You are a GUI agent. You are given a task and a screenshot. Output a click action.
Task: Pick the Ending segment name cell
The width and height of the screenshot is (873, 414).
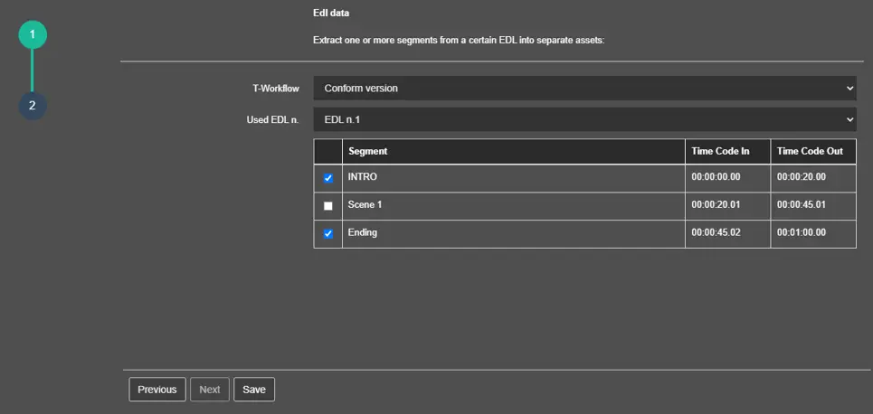coord(363,232)
